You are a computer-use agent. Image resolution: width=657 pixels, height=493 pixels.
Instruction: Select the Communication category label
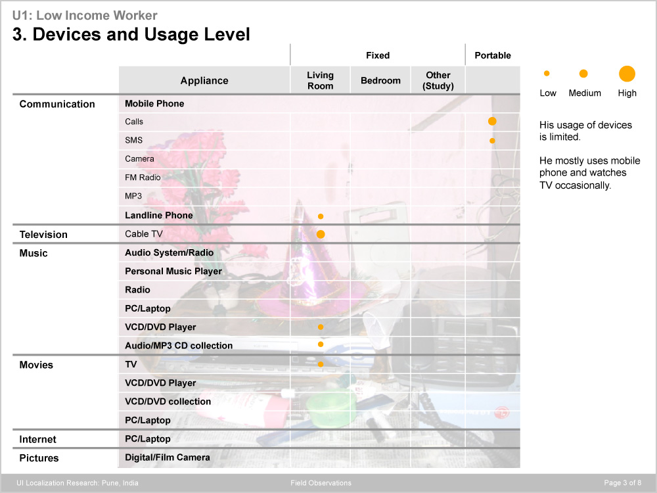pyautogui.click(x=57, y=104)
